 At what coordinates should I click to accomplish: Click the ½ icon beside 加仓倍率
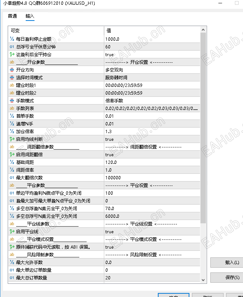click(12, 132)
